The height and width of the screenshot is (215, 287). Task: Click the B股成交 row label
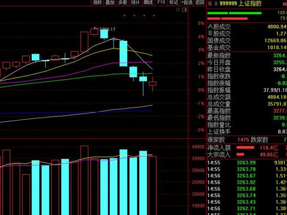[219, 34]
